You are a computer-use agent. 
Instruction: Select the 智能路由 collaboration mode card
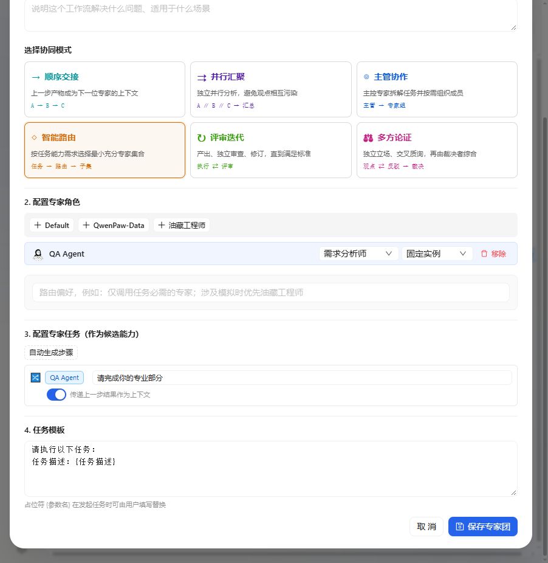click(x=104, y=150)
